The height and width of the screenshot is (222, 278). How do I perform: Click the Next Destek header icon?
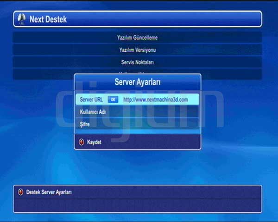(21, 19)
